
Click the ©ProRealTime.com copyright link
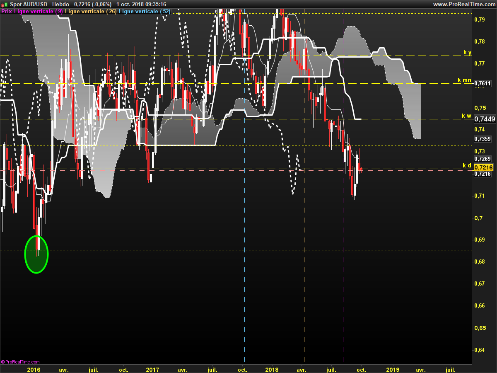[x=21, y=362]
